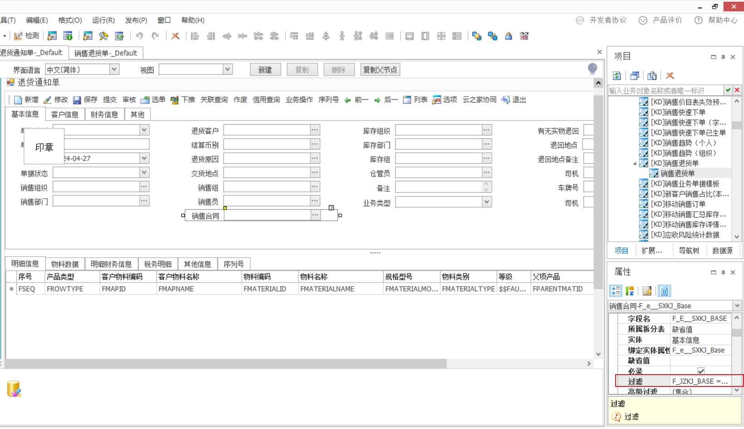Switch to the 财务信息 tab

coord(104,114)
